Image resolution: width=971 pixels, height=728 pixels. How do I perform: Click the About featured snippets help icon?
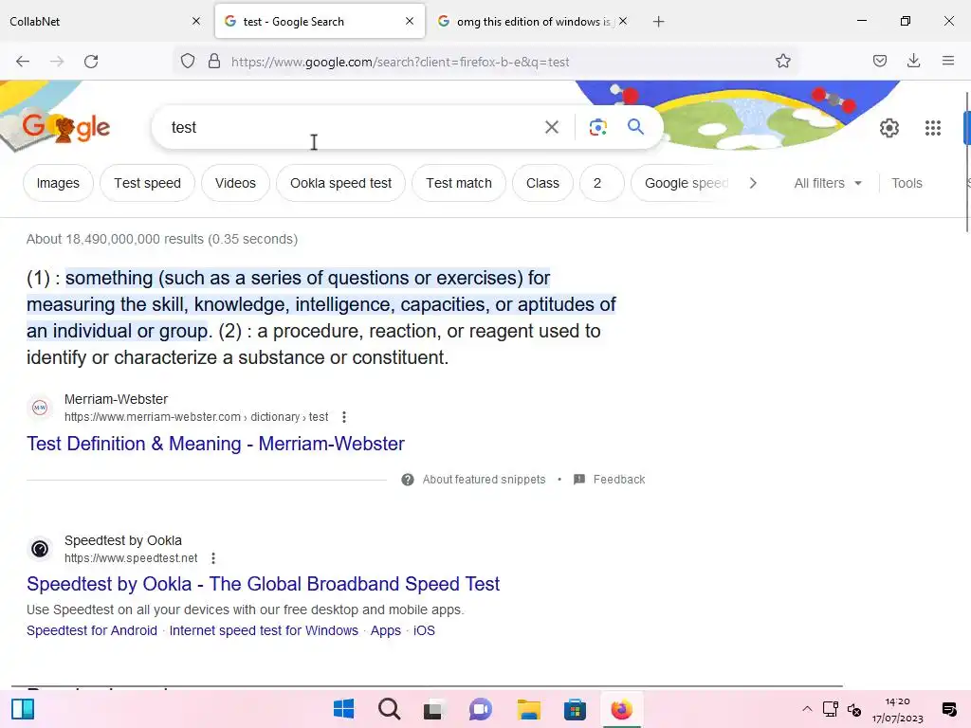pyautogui.click(x=408, y=480)
